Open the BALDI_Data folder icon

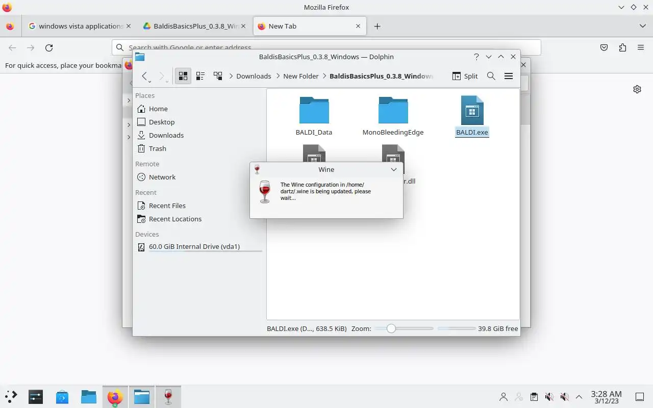(314, 110)
